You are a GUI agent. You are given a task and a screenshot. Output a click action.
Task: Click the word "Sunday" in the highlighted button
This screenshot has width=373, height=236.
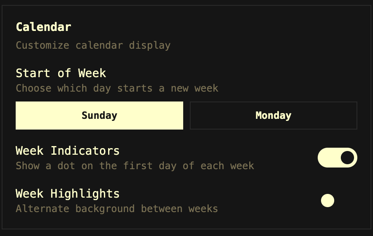coord(99,116)
